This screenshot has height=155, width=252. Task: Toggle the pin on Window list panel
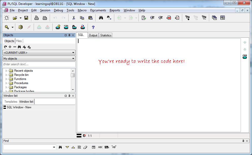[x=69, y=96]
